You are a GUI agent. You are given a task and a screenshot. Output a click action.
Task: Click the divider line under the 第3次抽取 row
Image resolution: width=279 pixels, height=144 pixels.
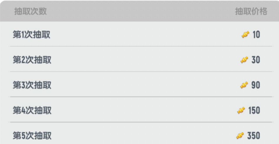[141, 97]
